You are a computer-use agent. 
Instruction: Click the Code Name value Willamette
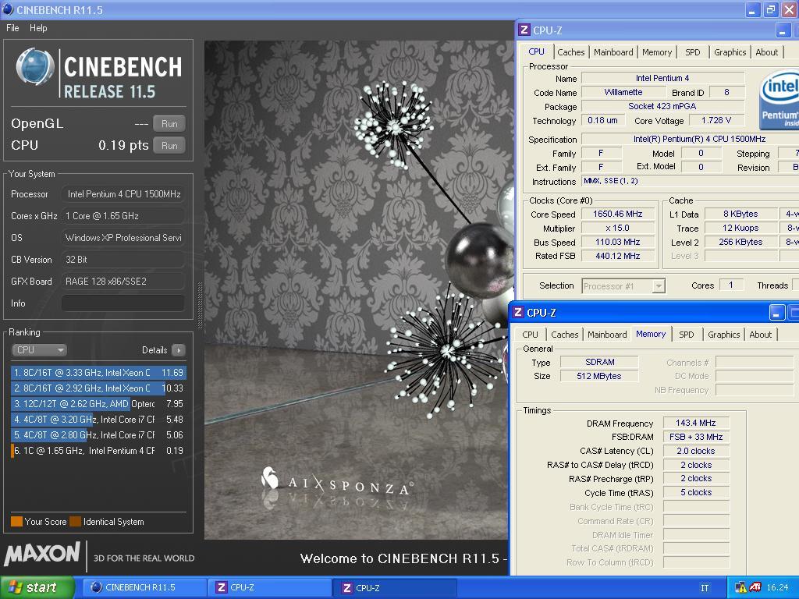623,92
